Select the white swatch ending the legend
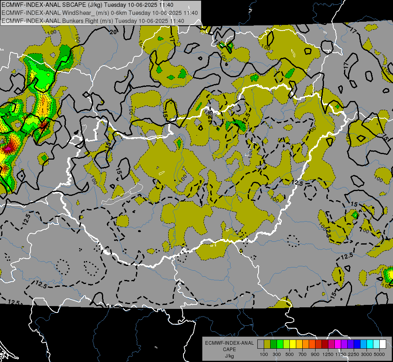 coord(383,344)
